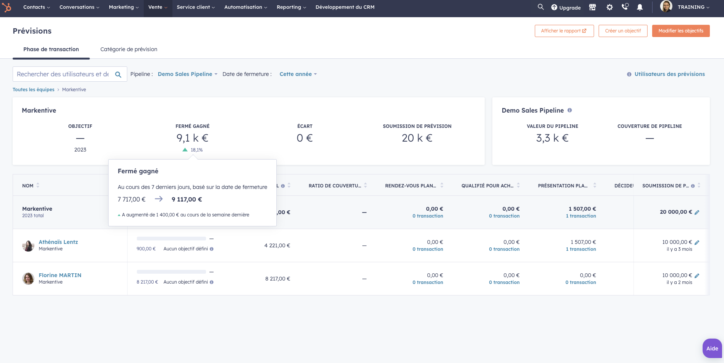Image resolution: width=724 pixels, height=363 pixels.
Task: Open Florine MARTIN Rendez-vous 0 transaction link
Action: coord(428,282)
